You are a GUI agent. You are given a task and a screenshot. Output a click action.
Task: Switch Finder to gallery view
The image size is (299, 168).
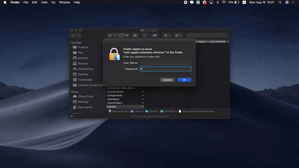pos(127,35)
